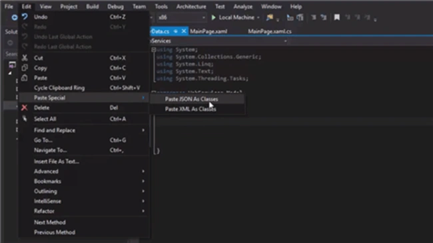This screenshot has height=243, width=433.
Task: Click the Undo icon in Edit menu
Action: [x=25, y=17]
